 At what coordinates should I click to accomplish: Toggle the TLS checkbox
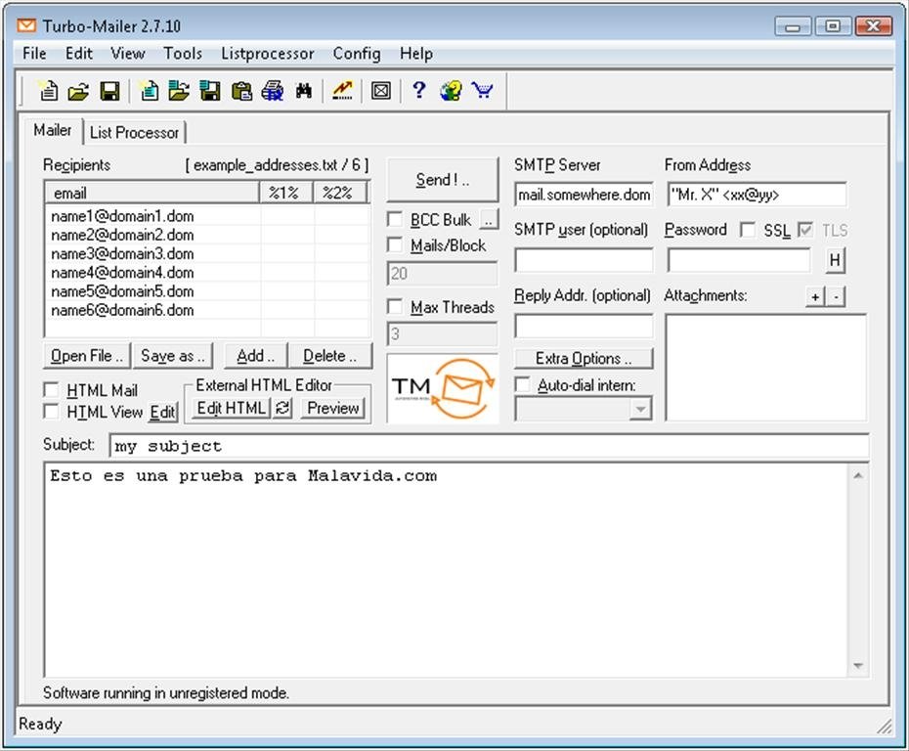coord(804,230)
